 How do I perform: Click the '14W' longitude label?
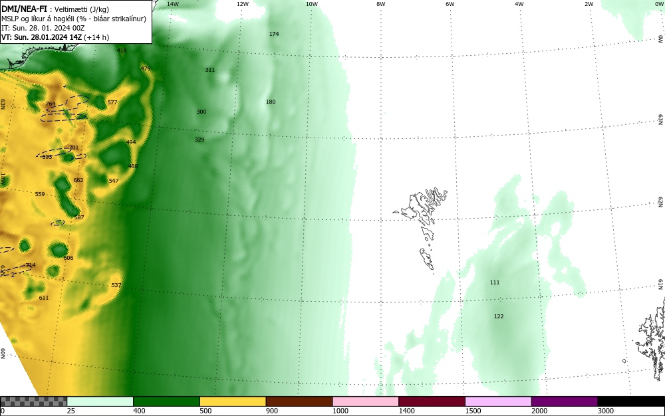(x=173, y=4)
